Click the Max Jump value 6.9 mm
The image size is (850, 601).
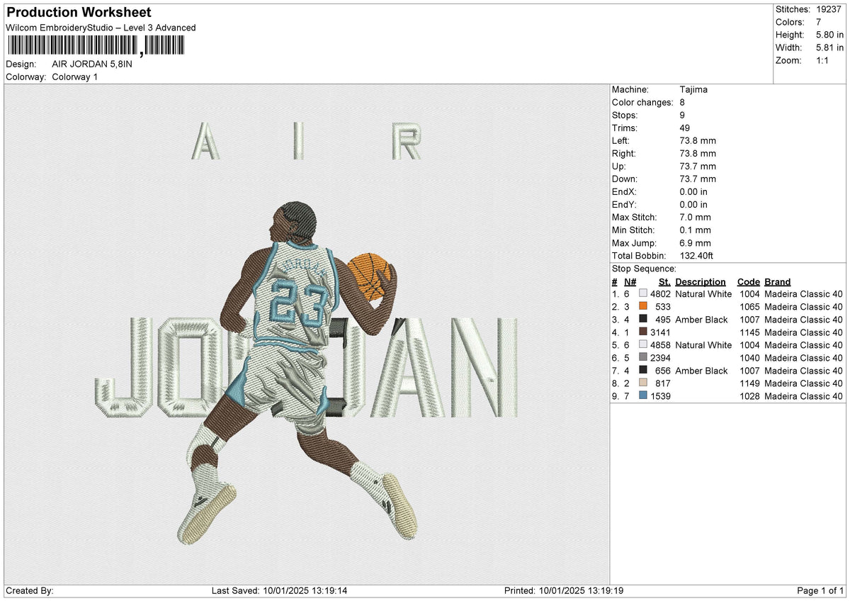pyautogui.click(x=695, y=242)
